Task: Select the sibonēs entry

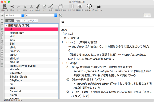Action: (31, 70)
